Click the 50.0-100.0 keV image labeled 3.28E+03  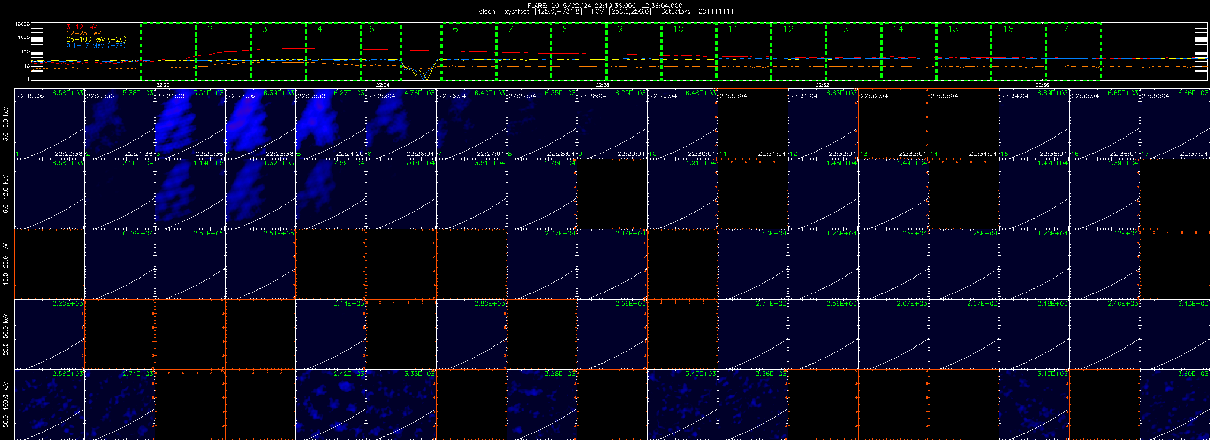point(542,404)
